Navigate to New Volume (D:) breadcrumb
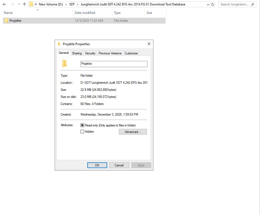Screen dimensions: 260x214 [51, 4]
